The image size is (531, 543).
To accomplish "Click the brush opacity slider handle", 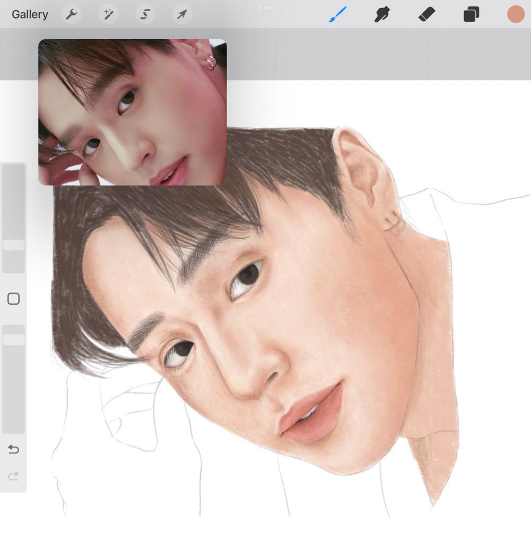I will (13, 340).
